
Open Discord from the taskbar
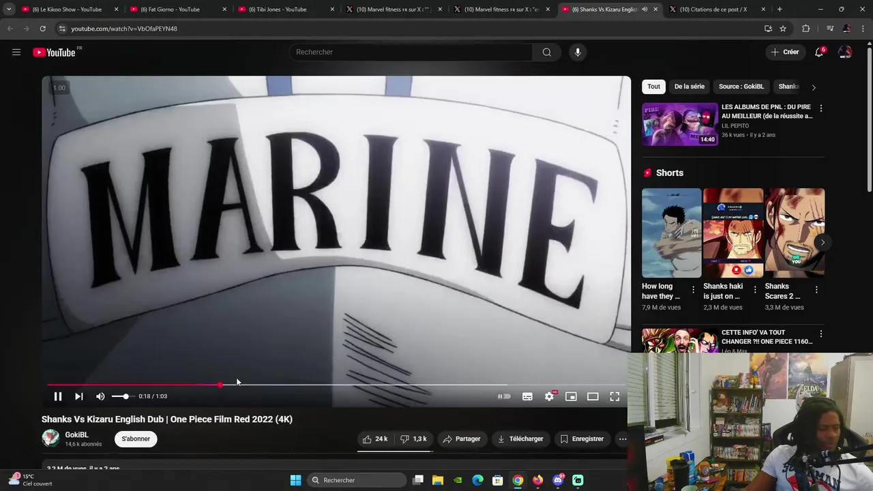click(x=558, y=480)
